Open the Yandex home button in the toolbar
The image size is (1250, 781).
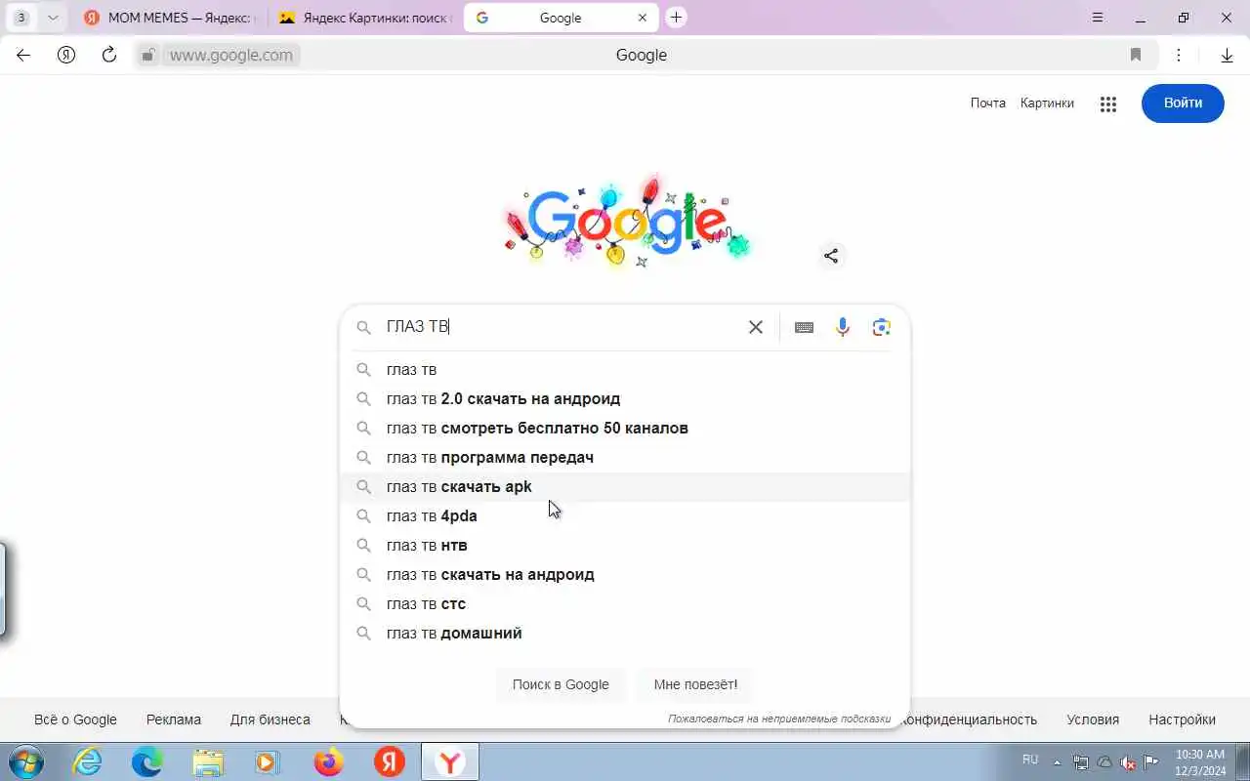tap(66, 55)
